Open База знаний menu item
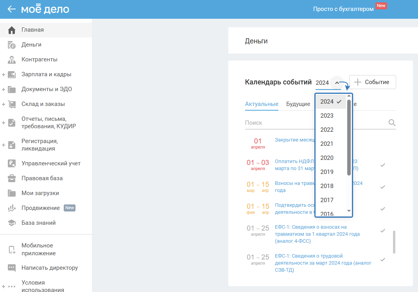Viewport: 418px width, 292px height. 46,223
